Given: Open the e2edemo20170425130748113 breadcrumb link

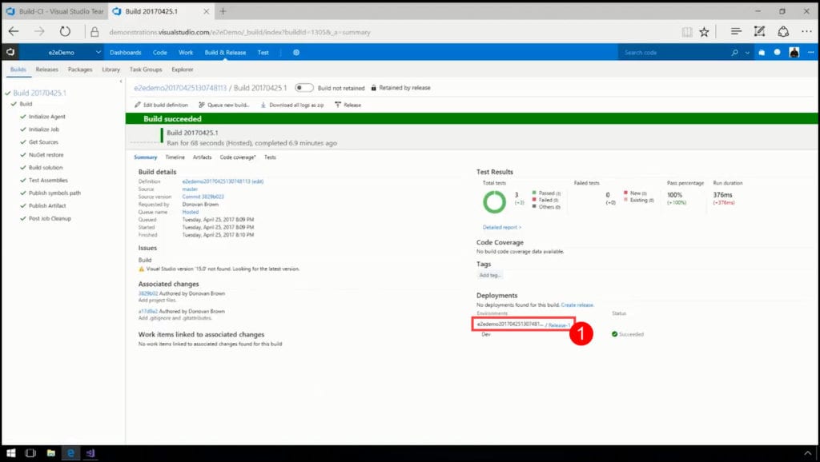Looking at the screenshot, I should coord(180,88).
